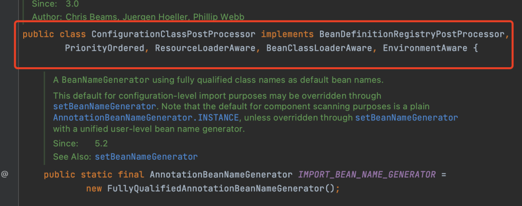
Task: Click the Author line listing Chris Beams
Action: tap(141, 16)
